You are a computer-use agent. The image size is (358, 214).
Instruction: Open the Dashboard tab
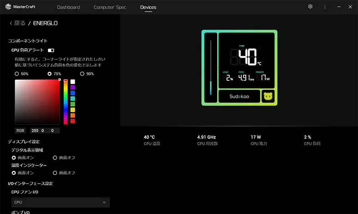pos(68,7)
